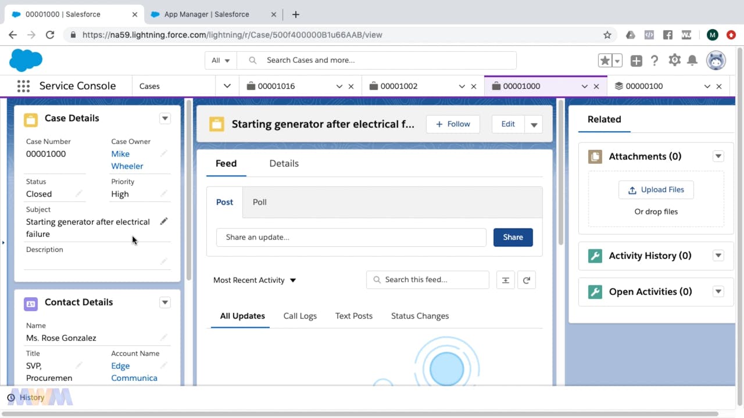Open the Help question mark icon
This screenshot has height=418, width=744.
pyautogui.click(x=654, y=60)
